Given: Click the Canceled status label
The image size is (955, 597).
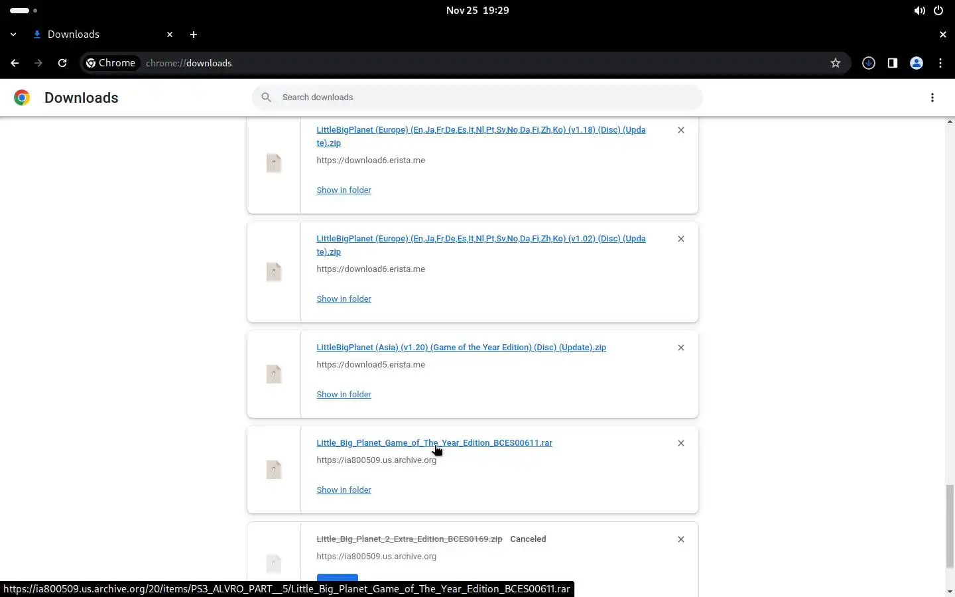Looking at the screenshot, I should (x=528, y=539).
